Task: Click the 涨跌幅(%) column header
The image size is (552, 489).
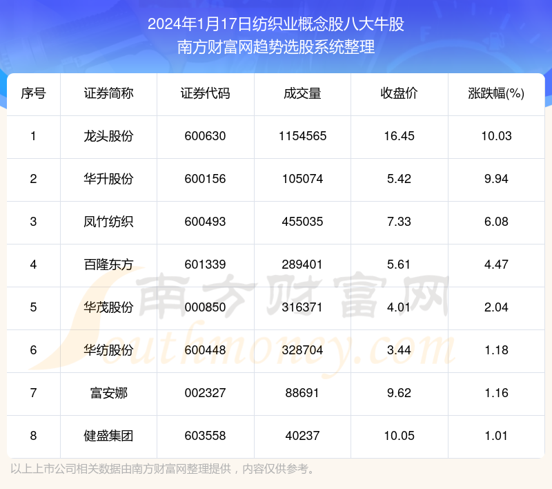Action: coord(496,94)
